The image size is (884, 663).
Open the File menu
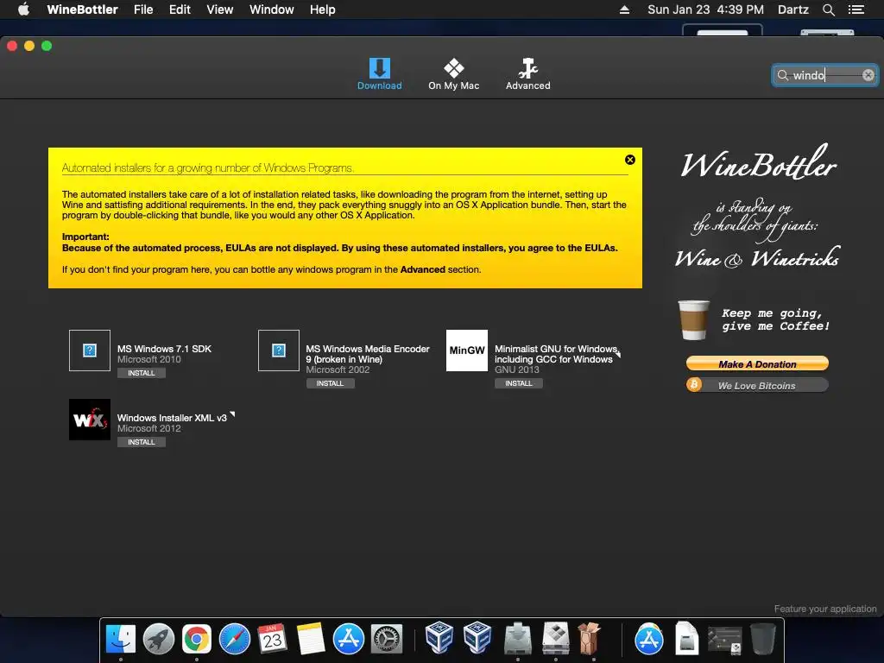(x=143, y=9)
